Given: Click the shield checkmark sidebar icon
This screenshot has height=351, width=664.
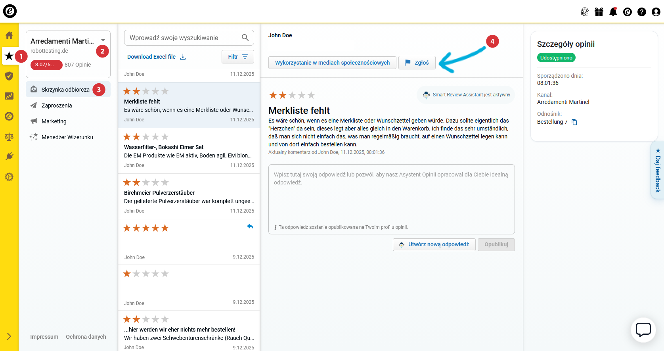Looking at the screenshot, I should click(x=9, y=76).
